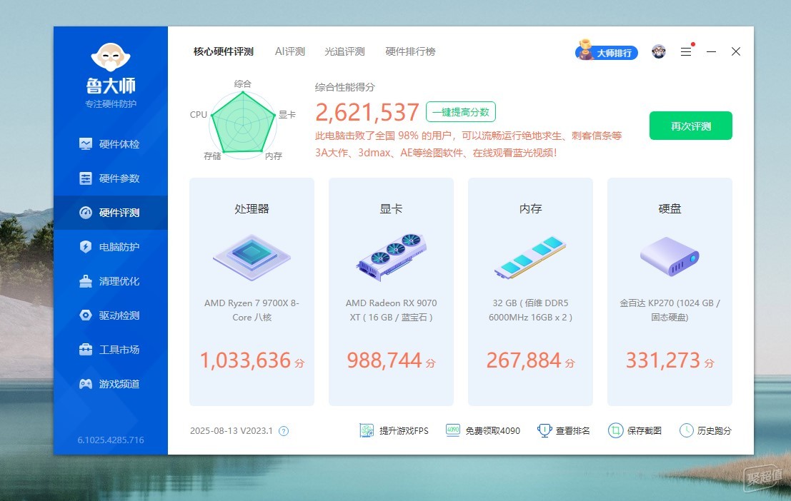The image size is (791, 501).
Task: Click the user avatar icon
Action: (658, 51)
